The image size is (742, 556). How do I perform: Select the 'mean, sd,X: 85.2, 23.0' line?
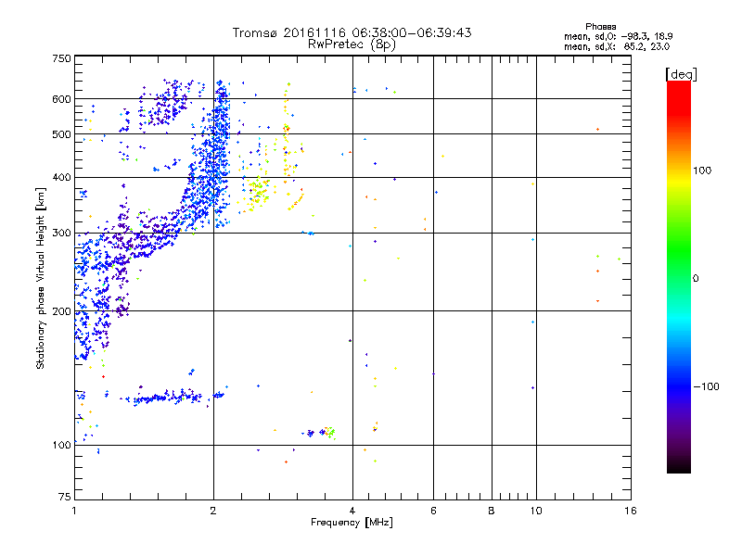617,46
